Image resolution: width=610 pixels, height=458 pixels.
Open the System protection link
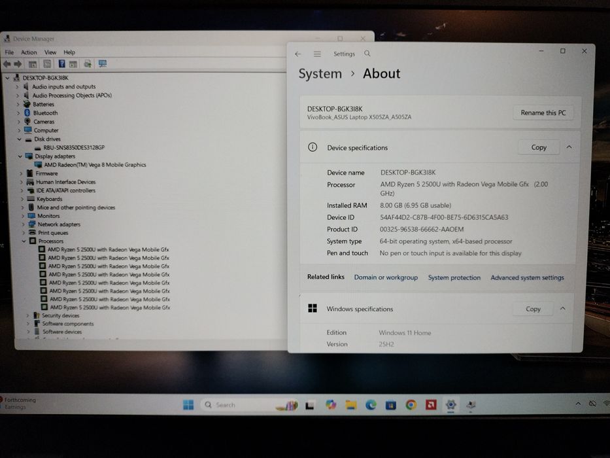pyautogui.click(x=454, y=277)
